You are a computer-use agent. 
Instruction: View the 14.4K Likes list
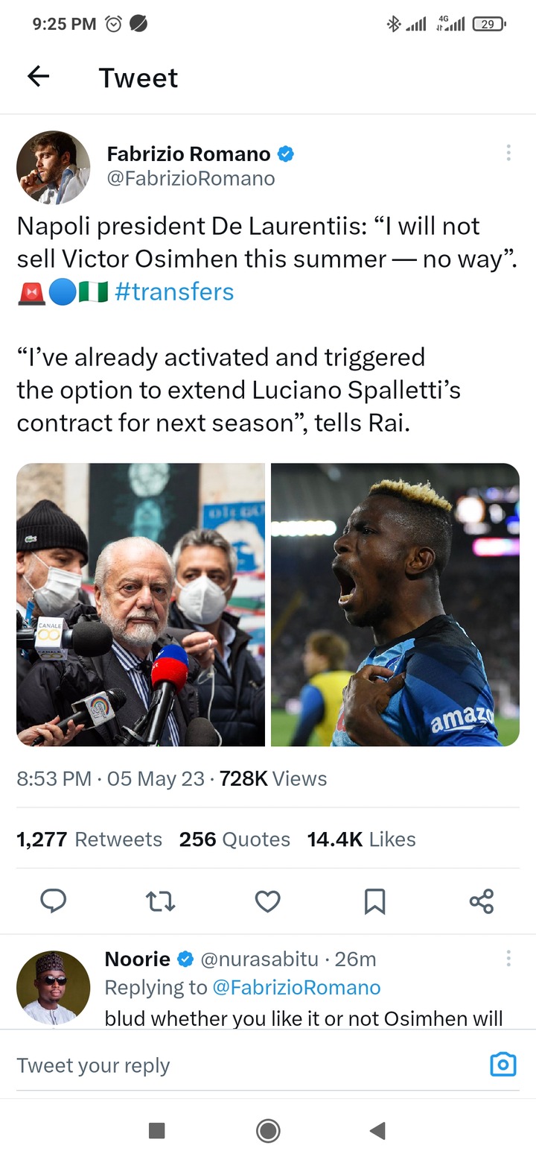coord(362,839)
